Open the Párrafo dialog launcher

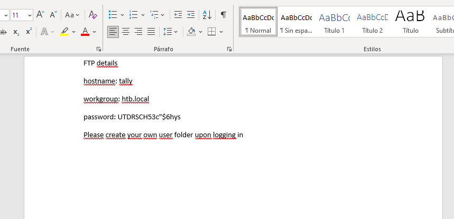pos(229,49)
